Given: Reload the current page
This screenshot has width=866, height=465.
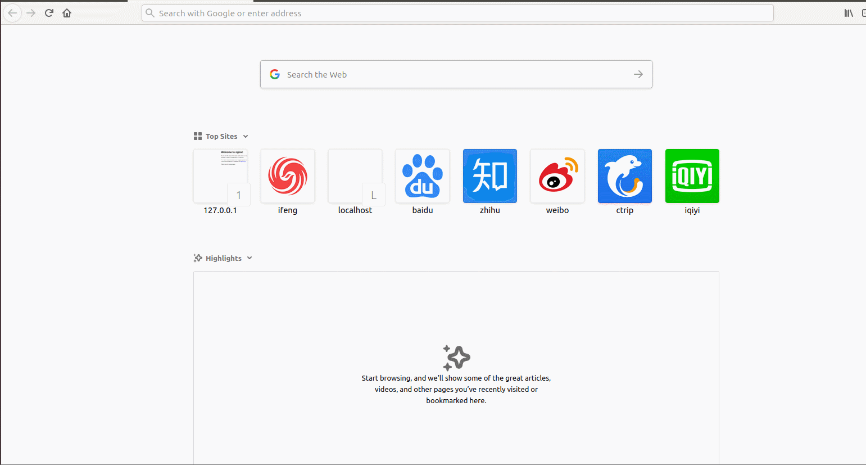Looking at the screenshot, I should coord(49,13).
